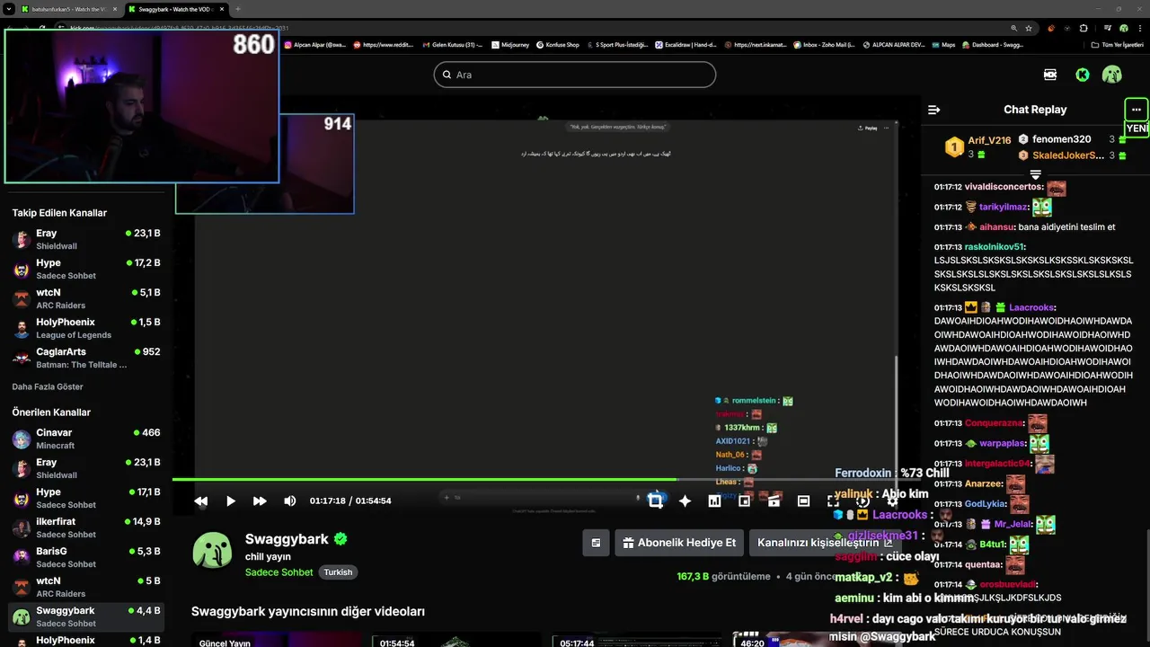Click the Turkish language tag

338,572
